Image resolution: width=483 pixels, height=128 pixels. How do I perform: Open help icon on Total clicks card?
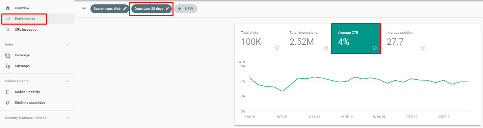277,48
